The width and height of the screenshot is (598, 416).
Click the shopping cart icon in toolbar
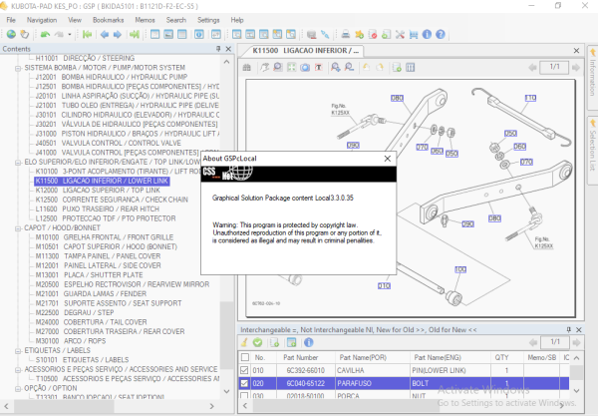click(x=414, y=34)
